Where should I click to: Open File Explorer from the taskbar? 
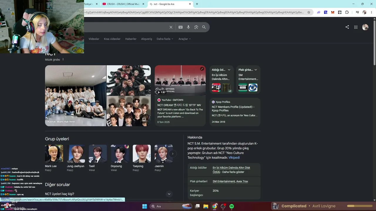[206, 206]
